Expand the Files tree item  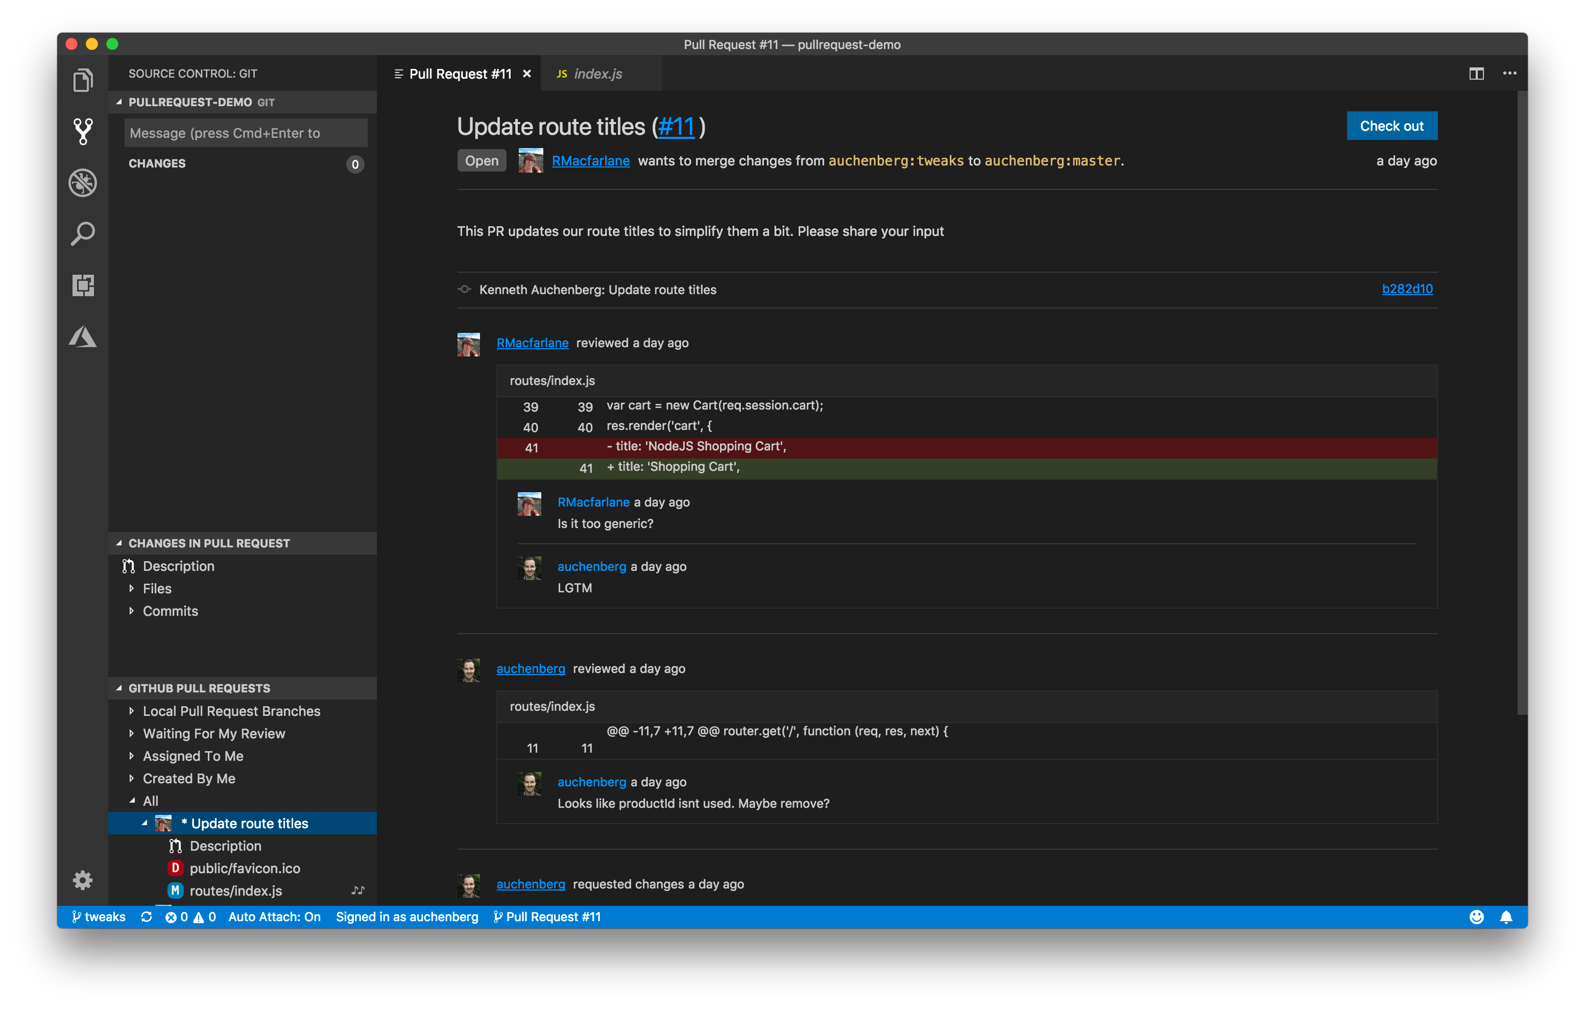click(x=157, y=588)
